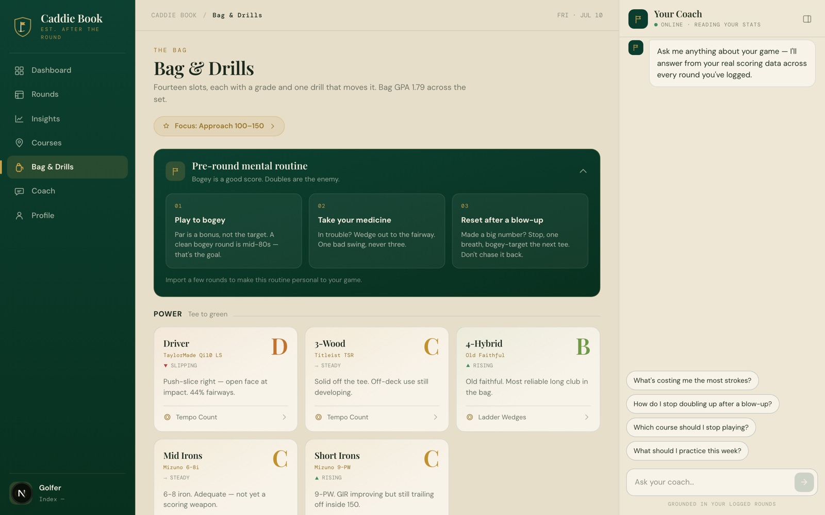Collapse the Pre-round mental routine card
Image resolution: width=825 pixels, height=515 pixels.
click(x=583, y=171)
